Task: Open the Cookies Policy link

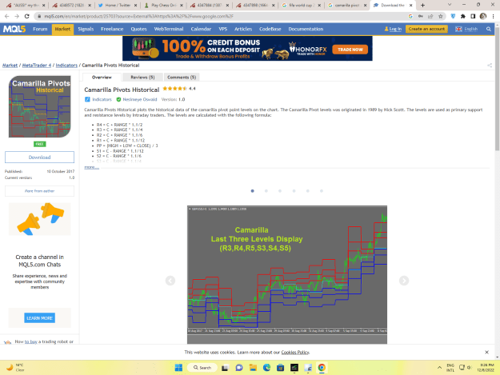Action: [x=295, y=352]
